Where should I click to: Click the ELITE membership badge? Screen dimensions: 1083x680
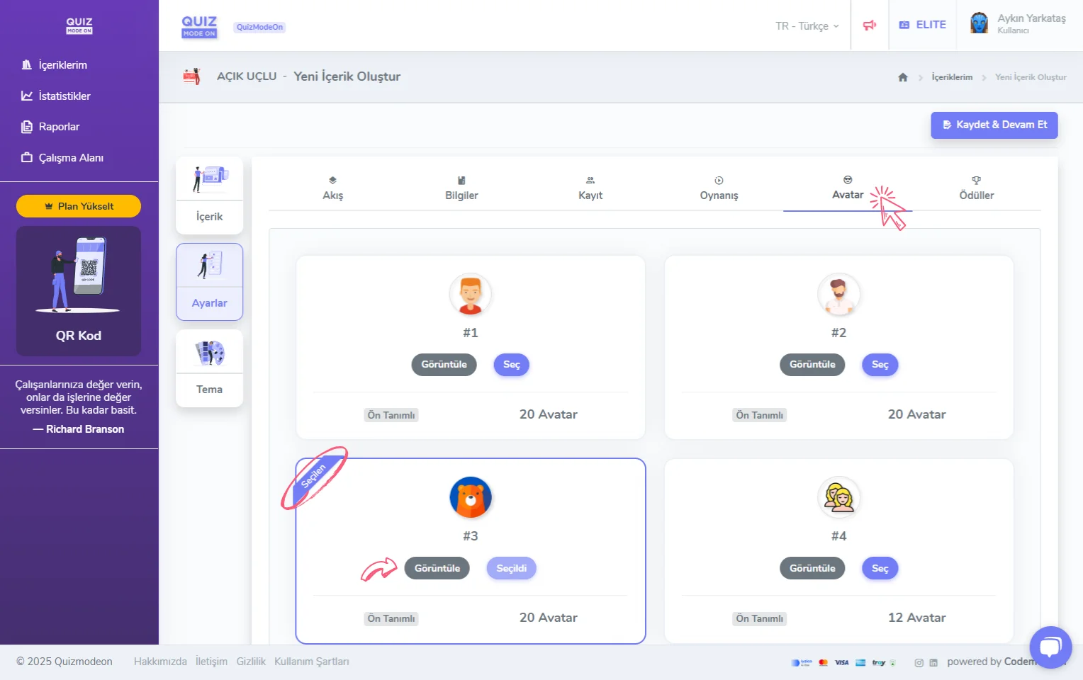(x=922, y=25)
